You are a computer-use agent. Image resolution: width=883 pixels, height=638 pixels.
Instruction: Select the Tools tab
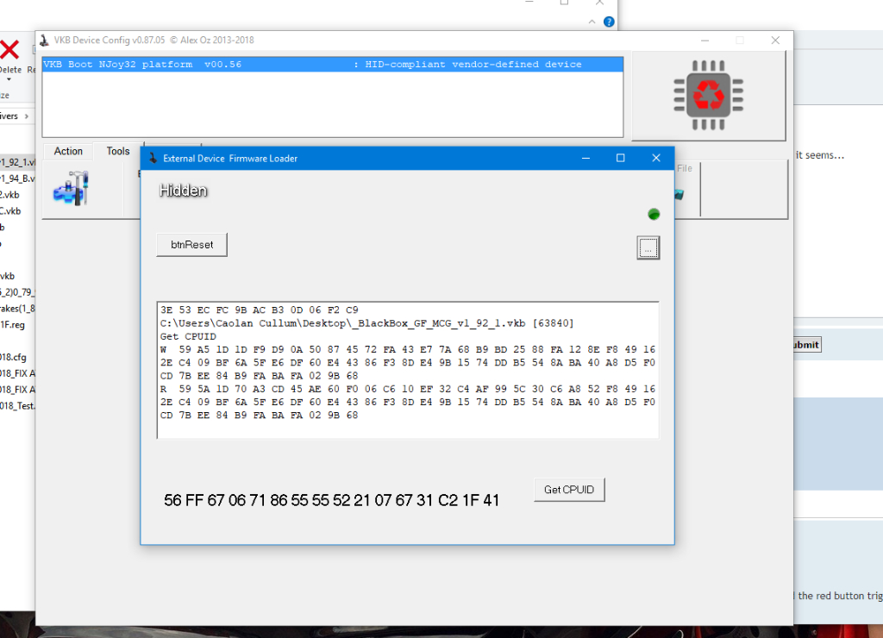pos(118,151)
